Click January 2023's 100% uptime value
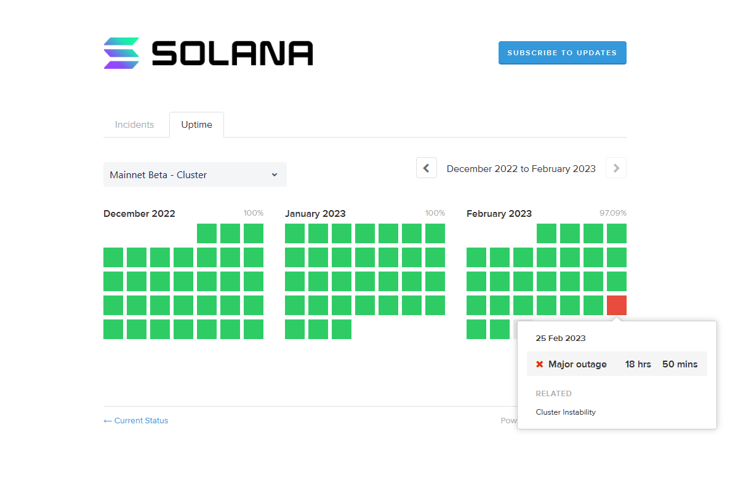The height and width of the screenshot is (489, 754). [435, 213]
